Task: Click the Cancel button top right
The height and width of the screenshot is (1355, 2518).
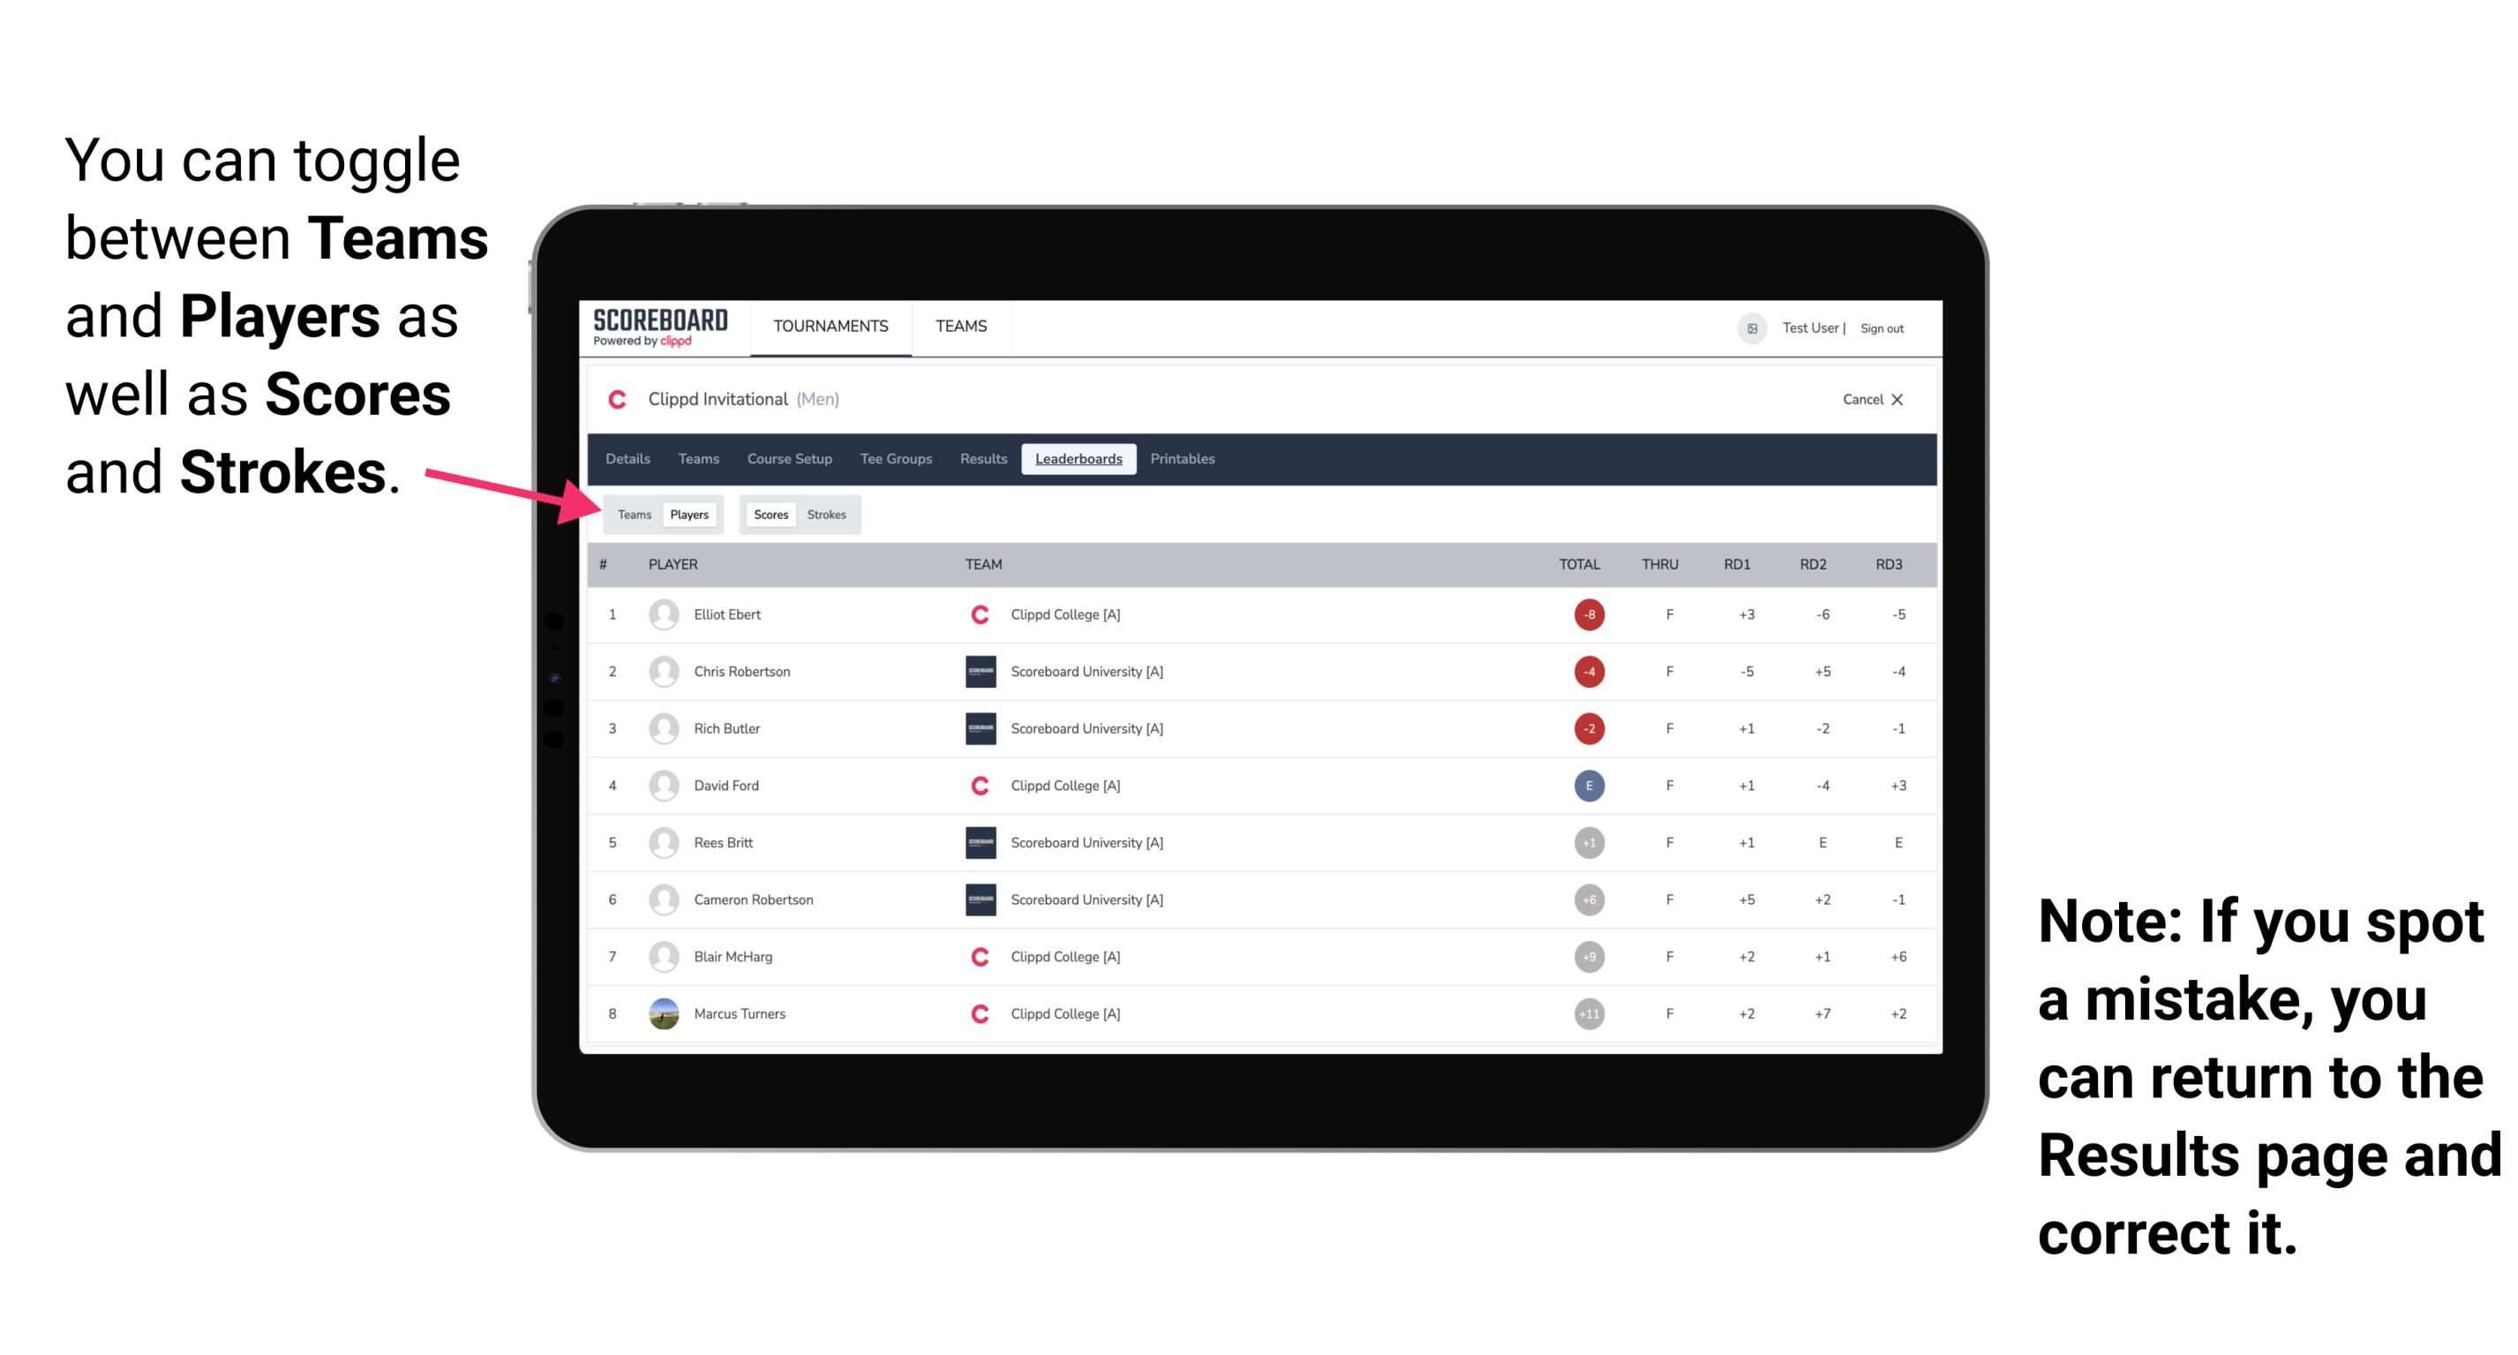Action: tap(1869, 401)
